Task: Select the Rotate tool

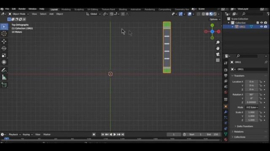Action: point(4,48)
